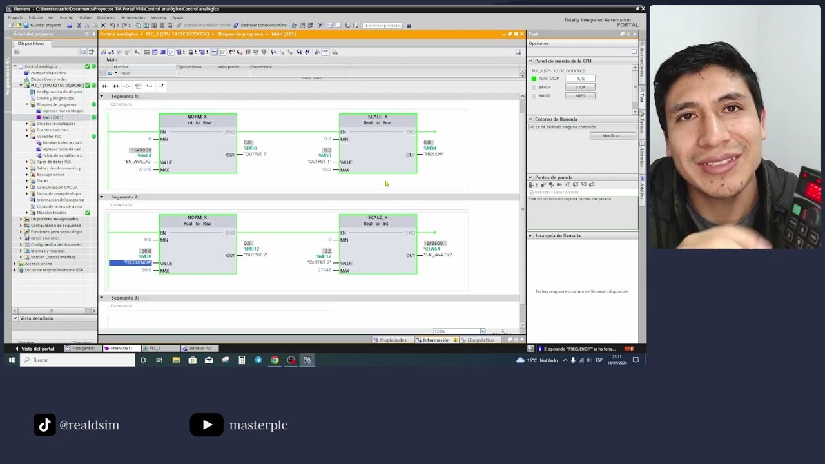Click the Modificar button

612,136
